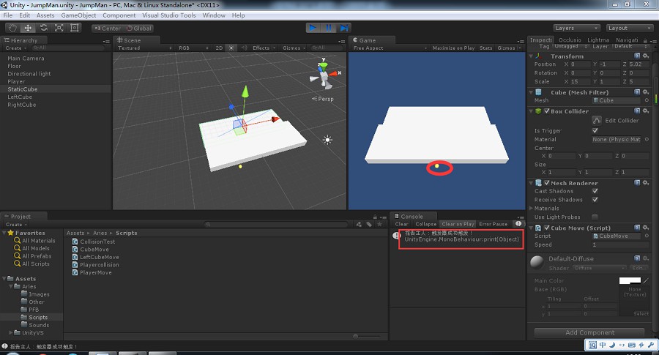Switch to the Lightmap tab
The image size is (659, 355).
pos(598,40)
